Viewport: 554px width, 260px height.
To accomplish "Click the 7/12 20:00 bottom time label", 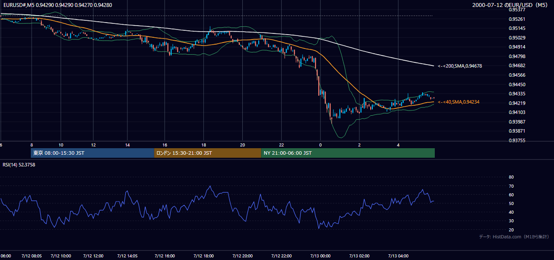I will (x=243, y=256).
